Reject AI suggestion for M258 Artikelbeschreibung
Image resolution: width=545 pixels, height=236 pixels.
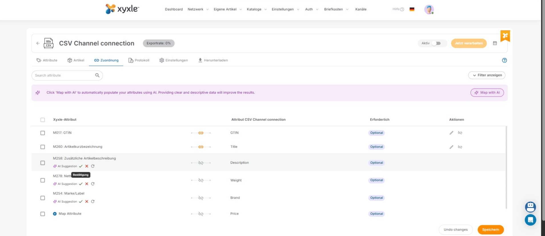pyautogui.click(x=87, y=166)
